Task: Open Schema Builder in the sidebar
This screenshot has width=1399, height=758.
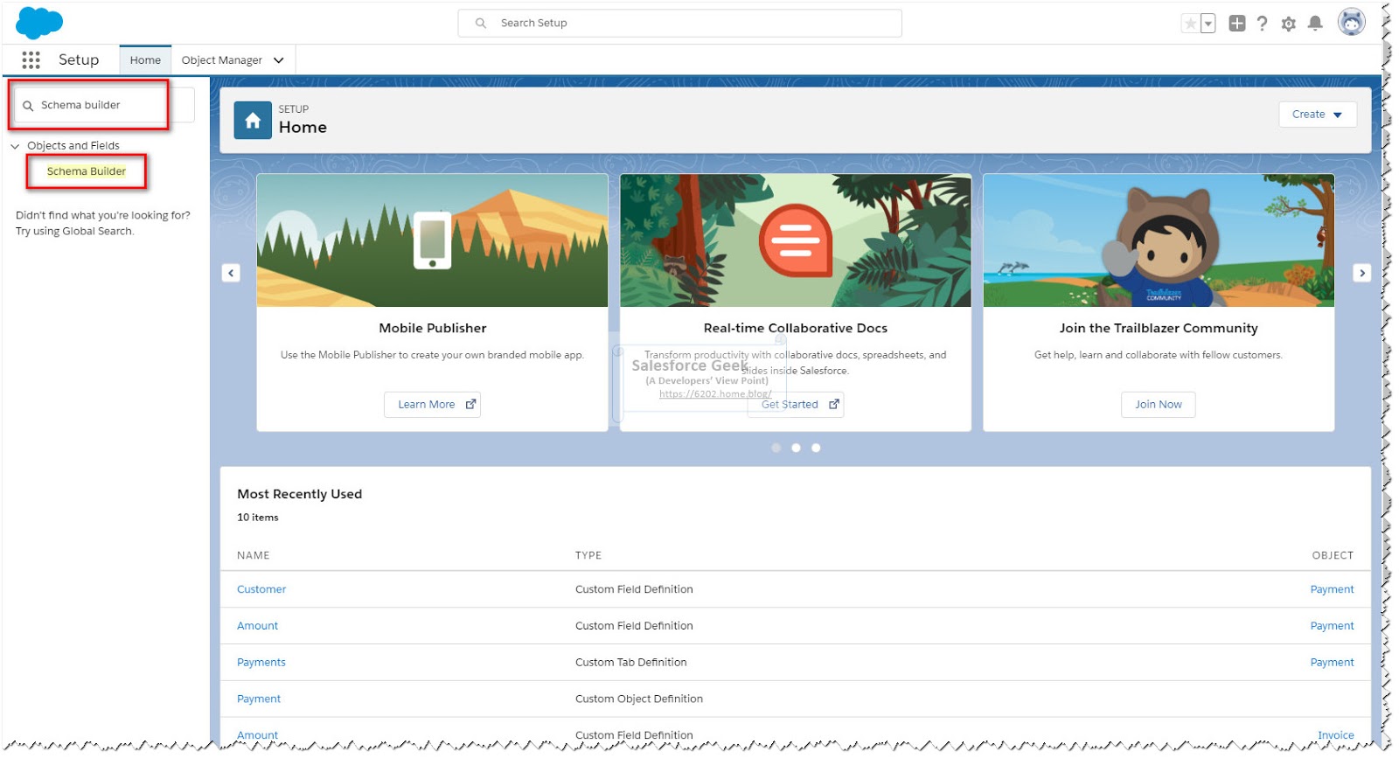Action: [x=87, y=171]
